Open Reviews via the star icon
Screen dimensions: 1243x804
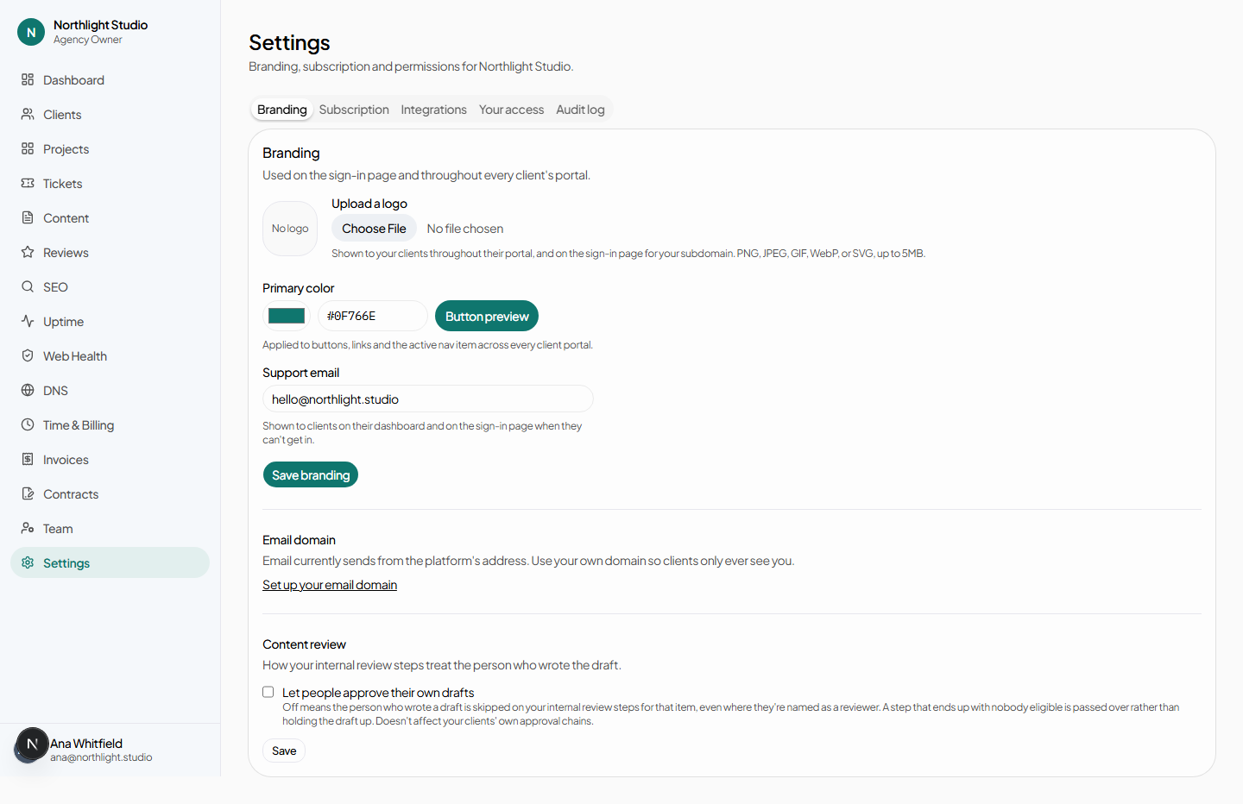[x=28, y=252]
